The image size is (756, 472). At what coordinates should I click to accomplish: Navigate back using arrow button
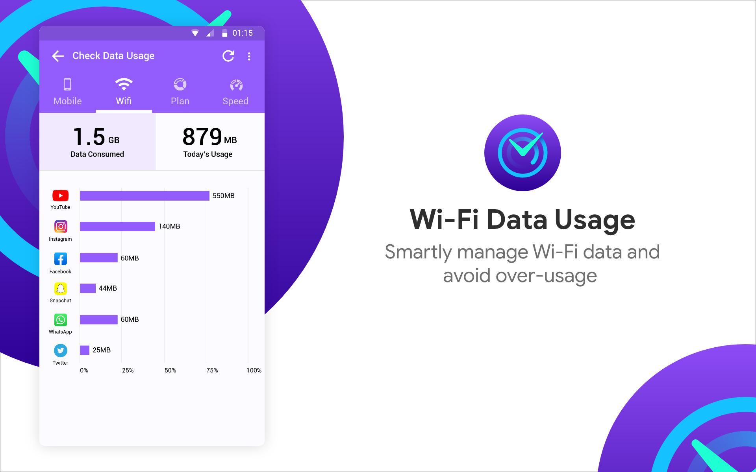pos(59,56)
